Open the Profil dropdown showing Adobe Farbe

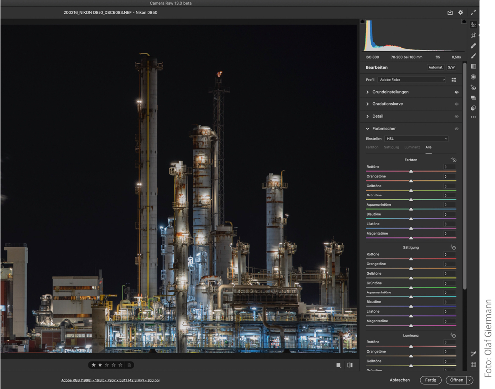tap(412, 80)
